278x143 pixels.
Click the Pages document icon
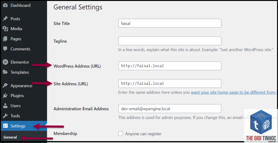5,39
